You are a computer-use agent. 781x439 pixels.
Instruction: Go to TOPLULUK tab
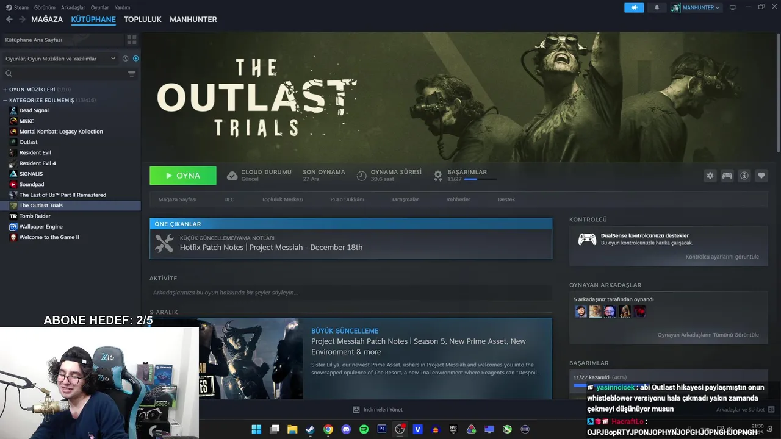143,20
